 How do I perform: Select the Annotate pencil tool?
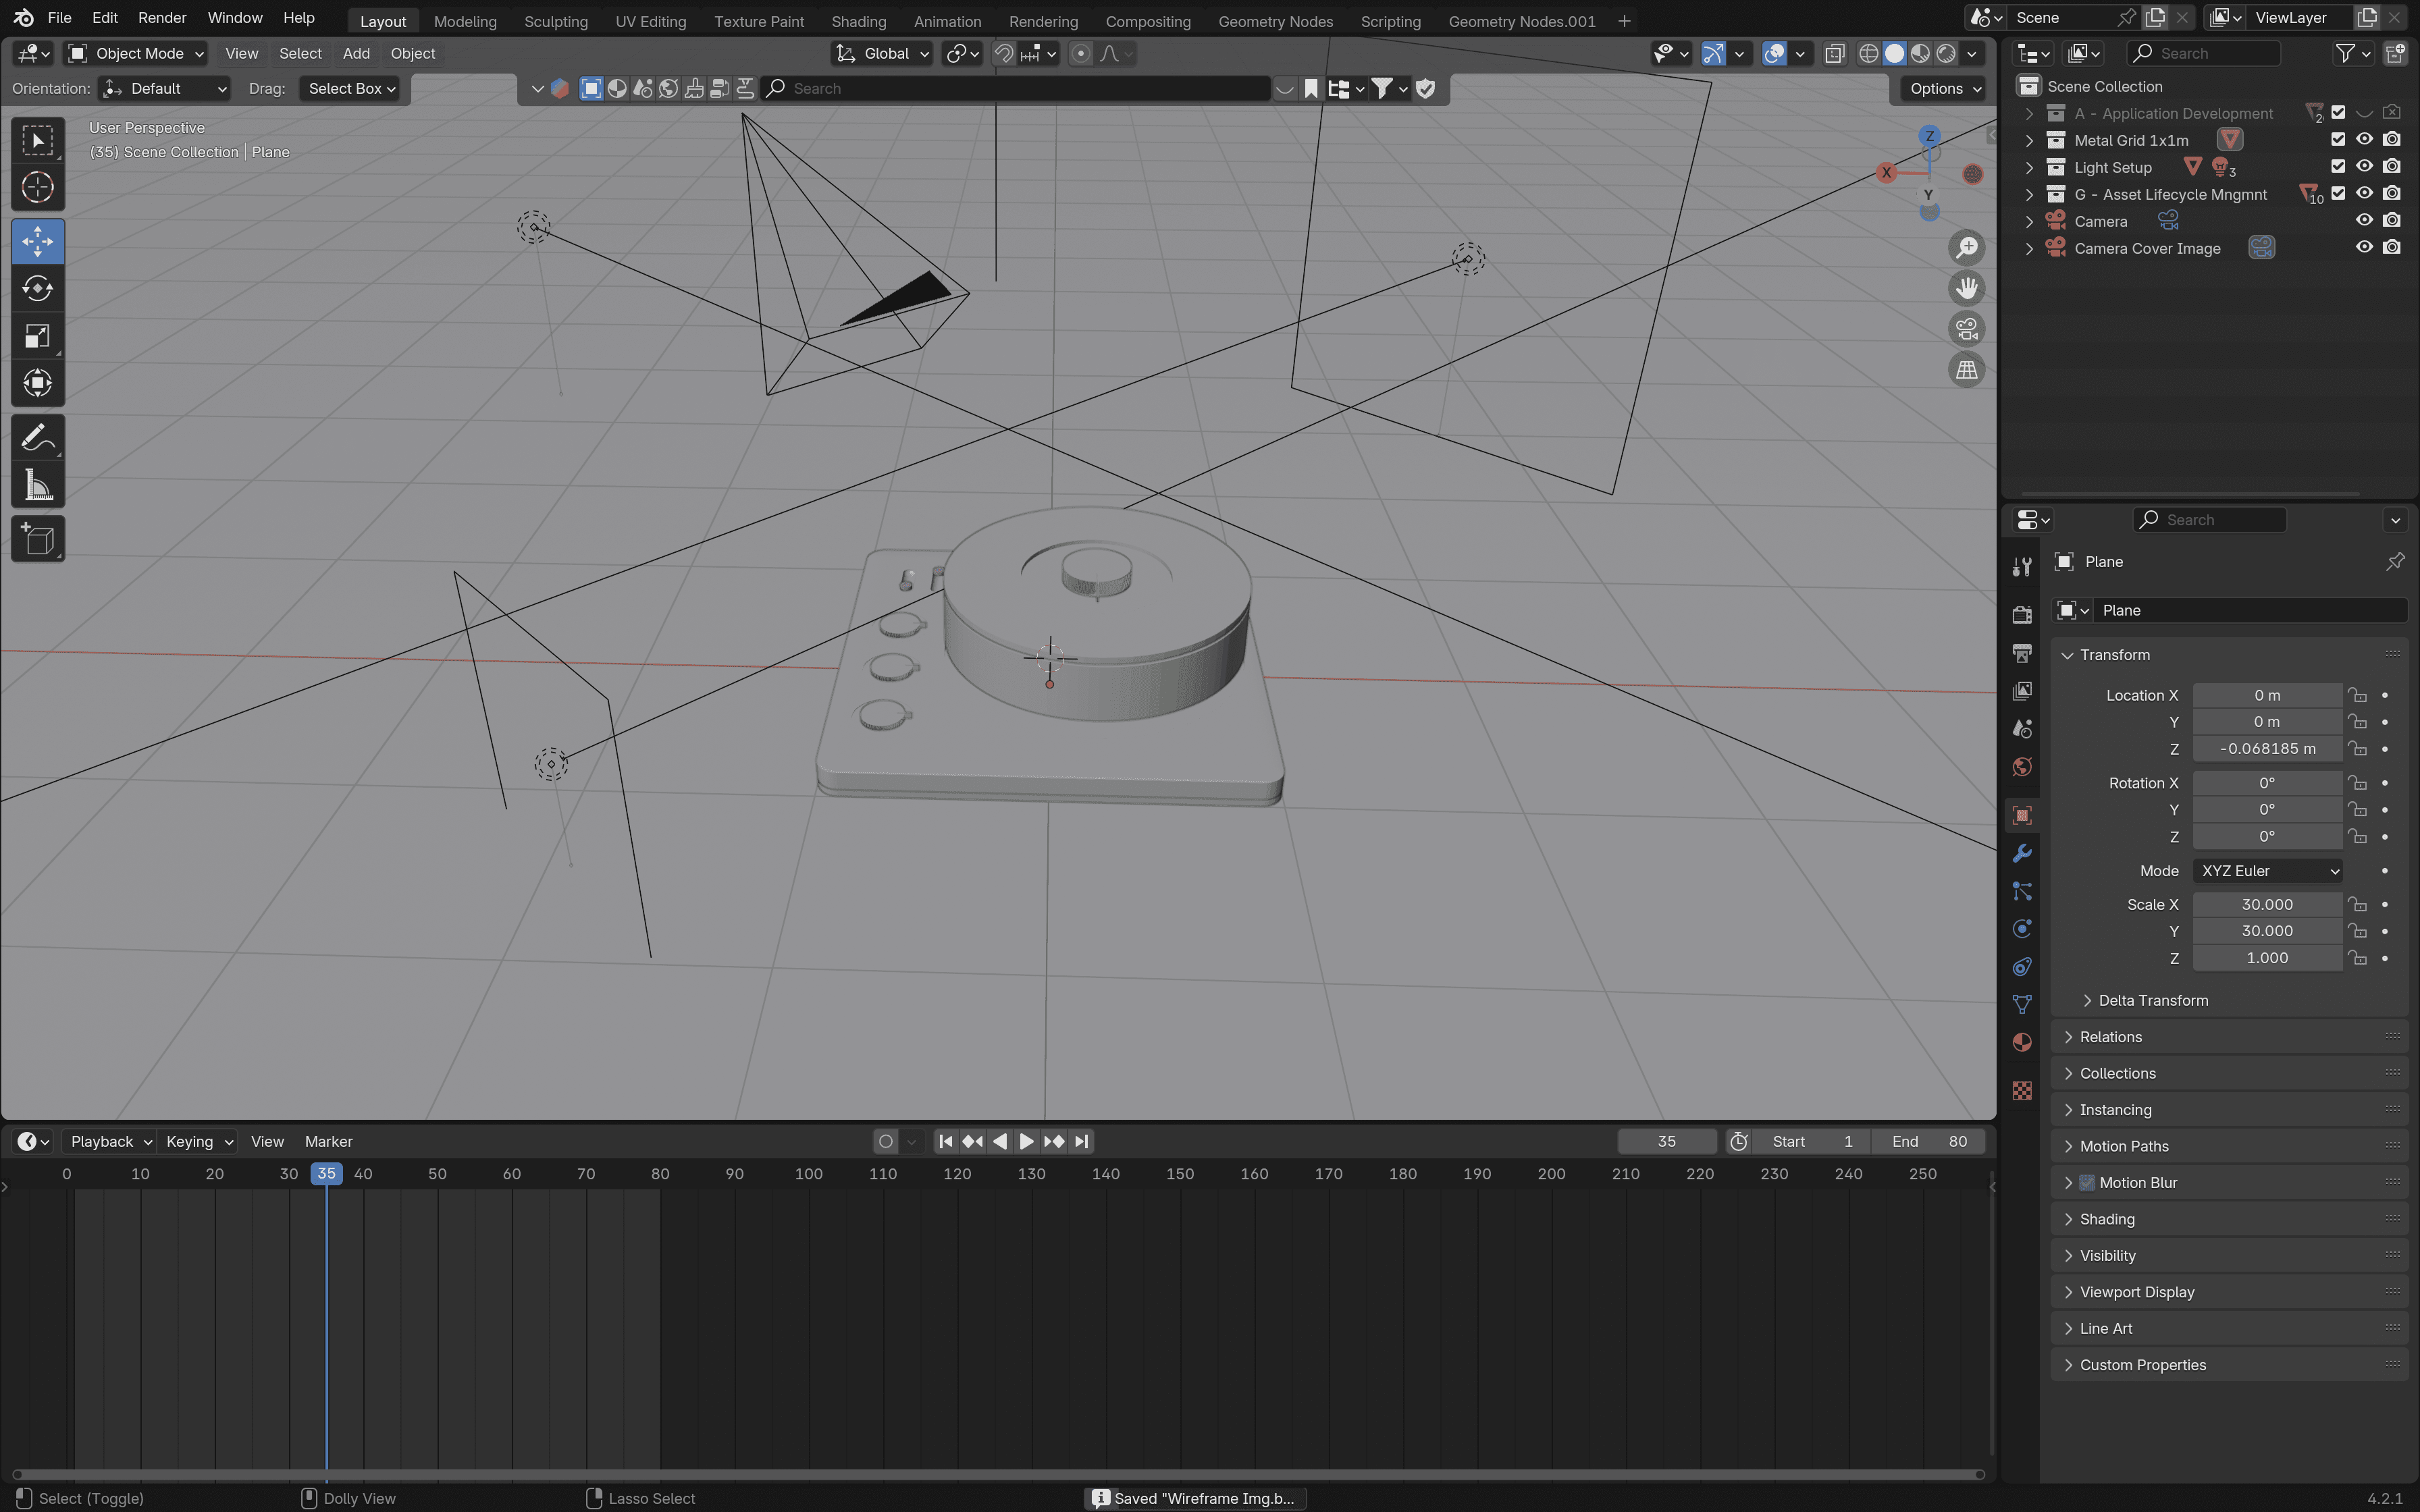click(x=37, y=438)
